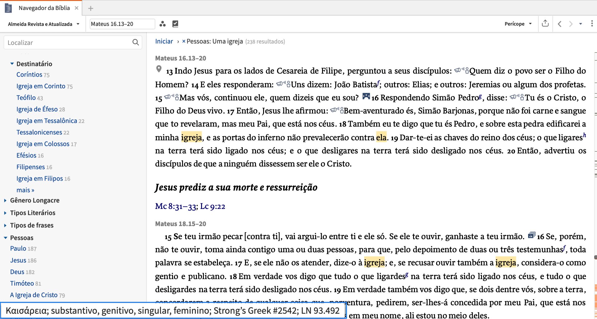
Task: Expand the Gênero Longacre section
Action: [5, 201]
